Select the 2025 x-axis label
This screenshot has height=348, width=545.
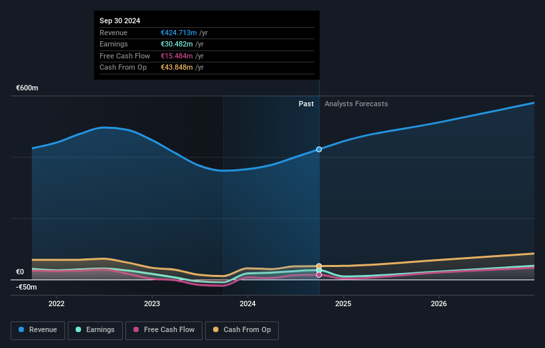point(343,304)
